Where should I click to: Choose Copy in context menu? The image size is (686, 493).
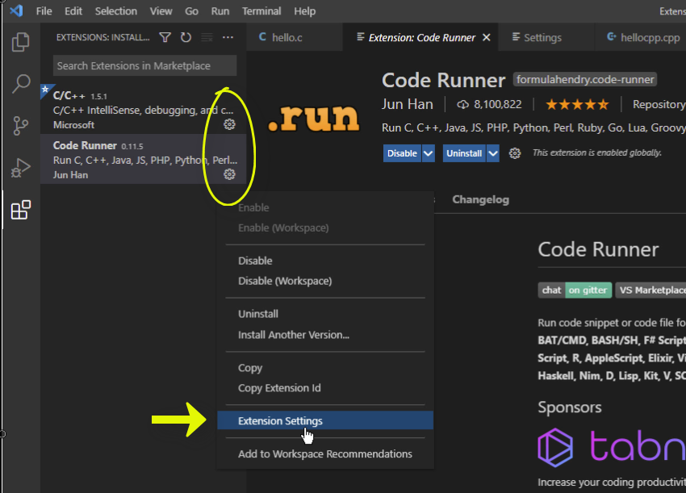[x=325, y=368]
